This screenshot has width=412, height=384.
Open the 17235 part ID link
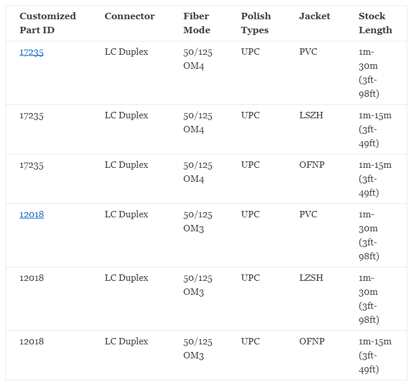pyautogui.click(x=31, y=52)
